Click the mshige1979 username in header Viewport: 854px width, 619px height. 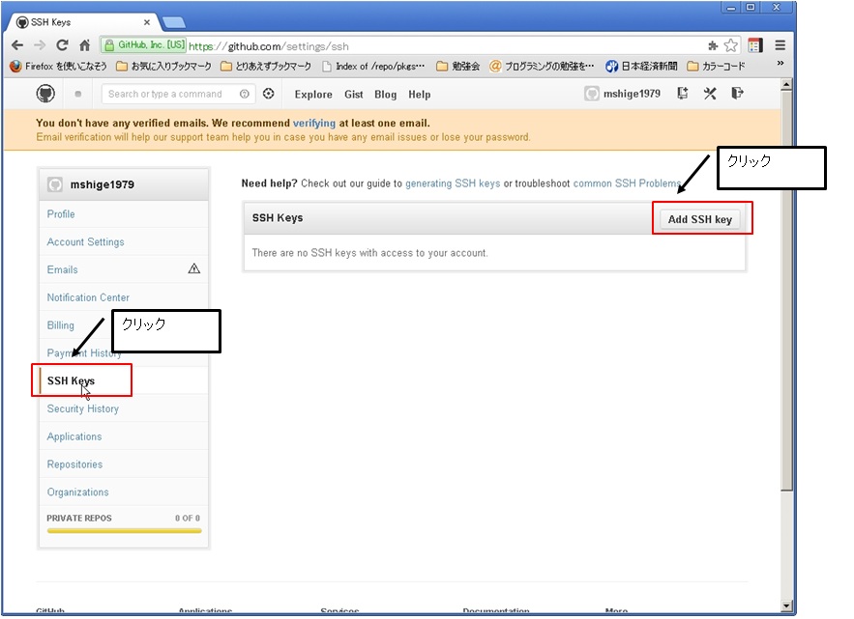pos(632,94)
